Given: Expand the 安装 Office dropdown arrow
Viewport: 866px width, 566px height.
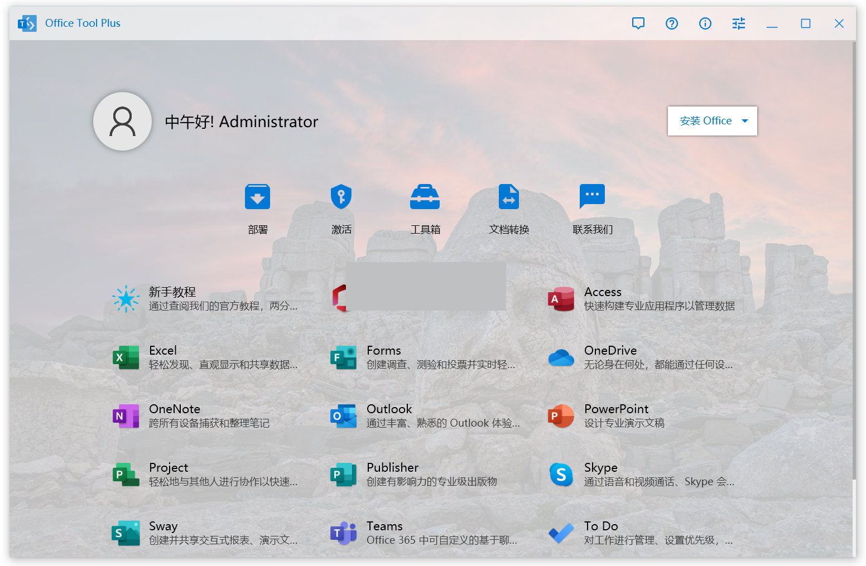Looking at the screenshot, I should pyautogui.click(x=744, y=121).
